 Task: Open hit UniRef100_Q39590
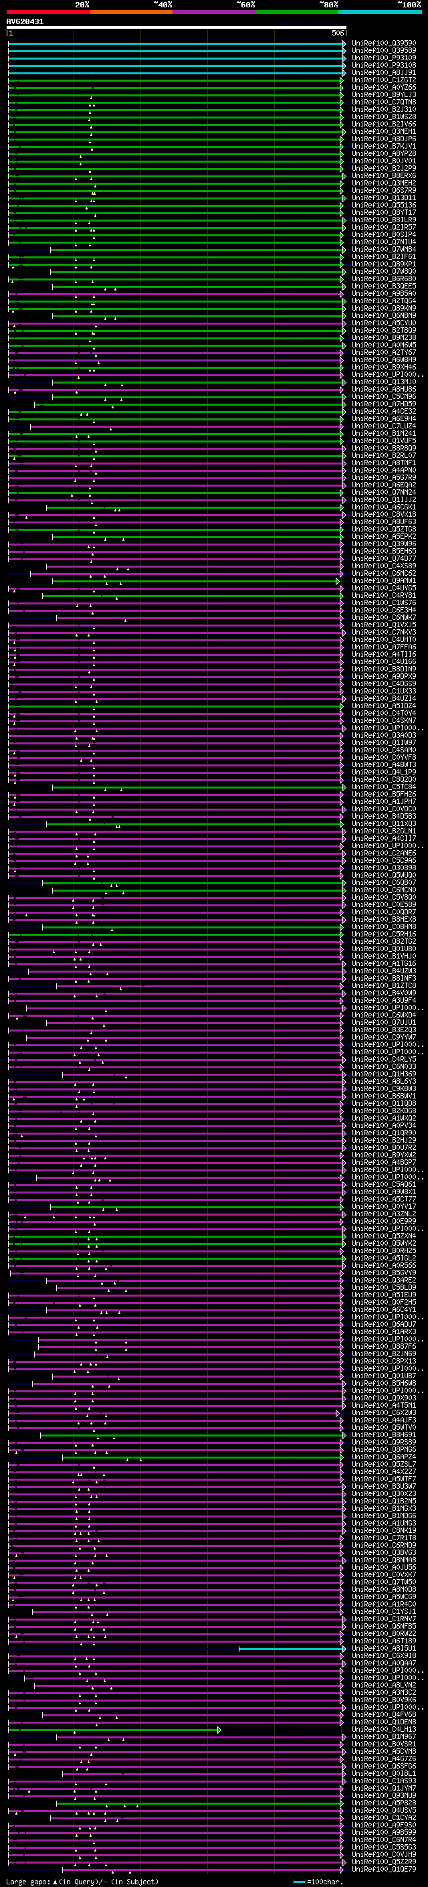[x=384, y=44]
